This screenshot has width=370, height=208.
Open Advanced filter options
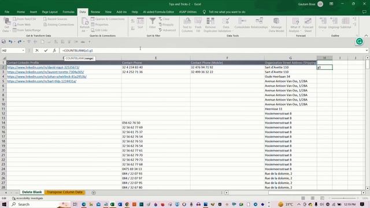tap(167, 30)
